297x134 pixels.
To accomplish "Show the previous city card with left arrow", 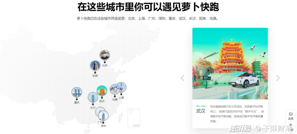I will pos(183,78).
